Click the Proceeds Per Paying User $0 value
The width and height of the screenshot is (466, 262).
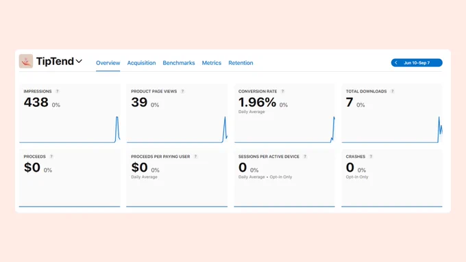[139, 168]
